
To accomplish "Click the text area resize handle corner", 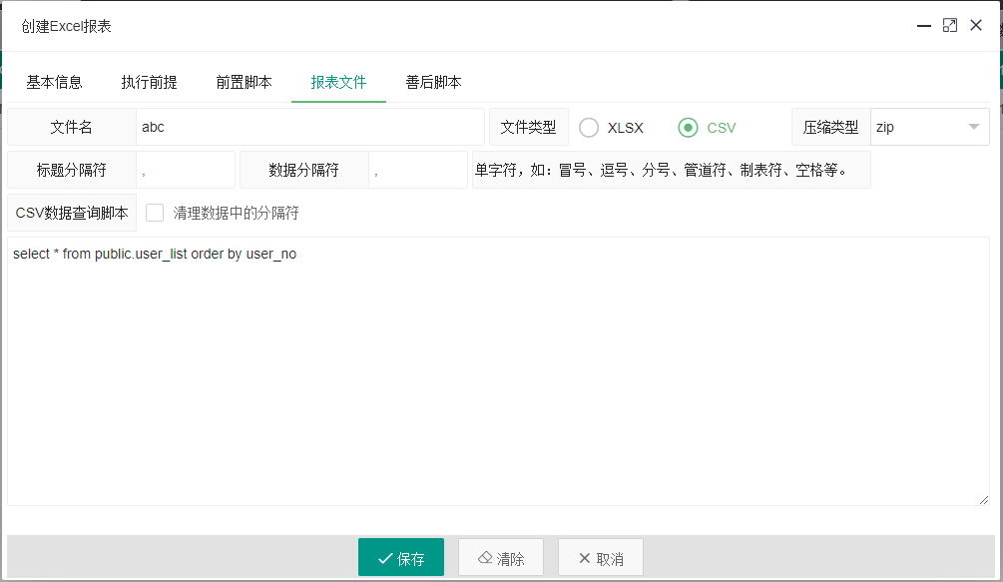I will pyautogui.click(x=984, y=499).
